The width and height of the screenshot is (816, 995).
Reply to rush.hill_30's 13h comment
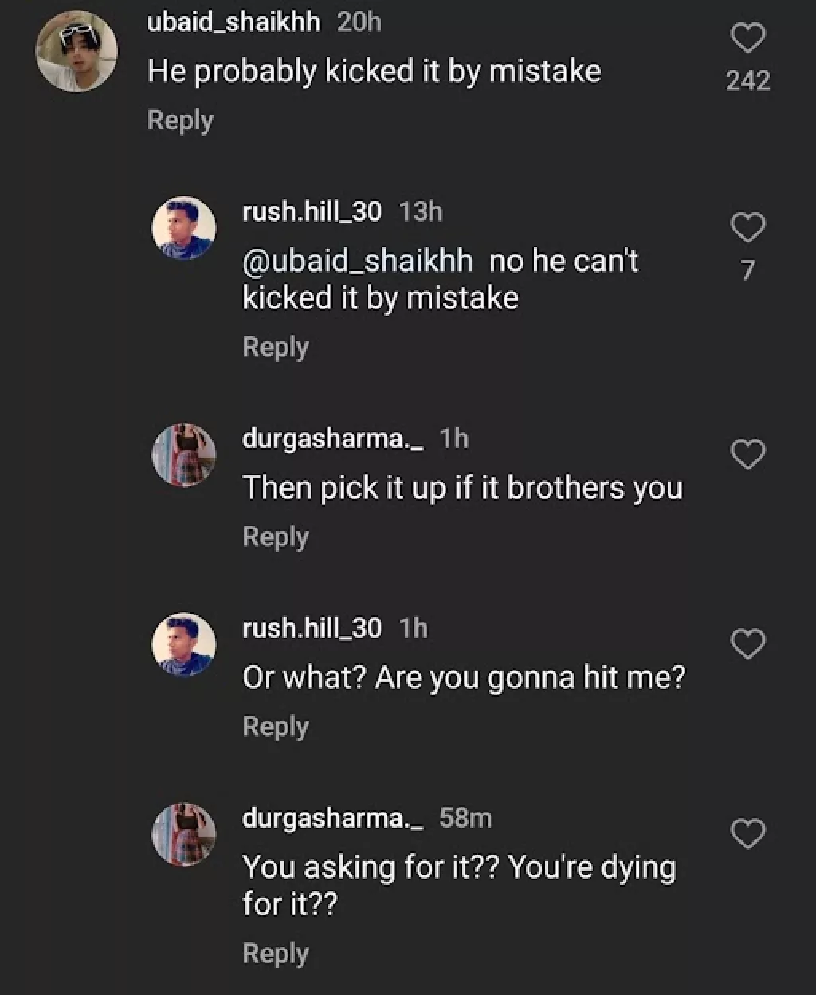275,347
